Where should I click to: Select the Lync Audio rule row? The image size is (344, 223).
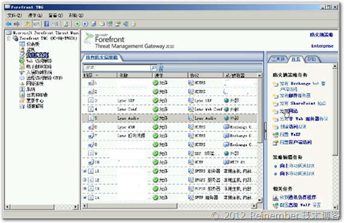pos(170,118)
